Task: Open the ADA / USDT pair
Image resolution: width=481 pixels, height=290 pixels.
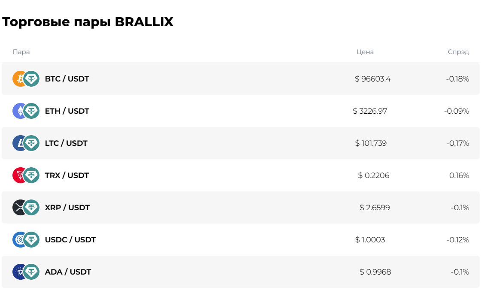Action: (x=68, y=272)
